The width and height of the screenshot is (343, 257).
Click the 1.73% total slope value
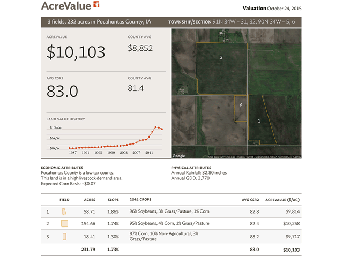(x=113, y=250)
